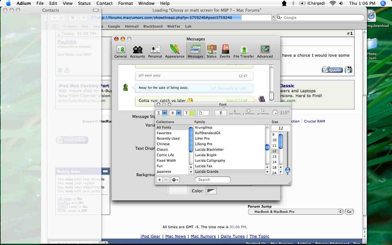The image size is (392, 245).
Task: Open the Forum Jump dropdown
Action: (296, 212)
